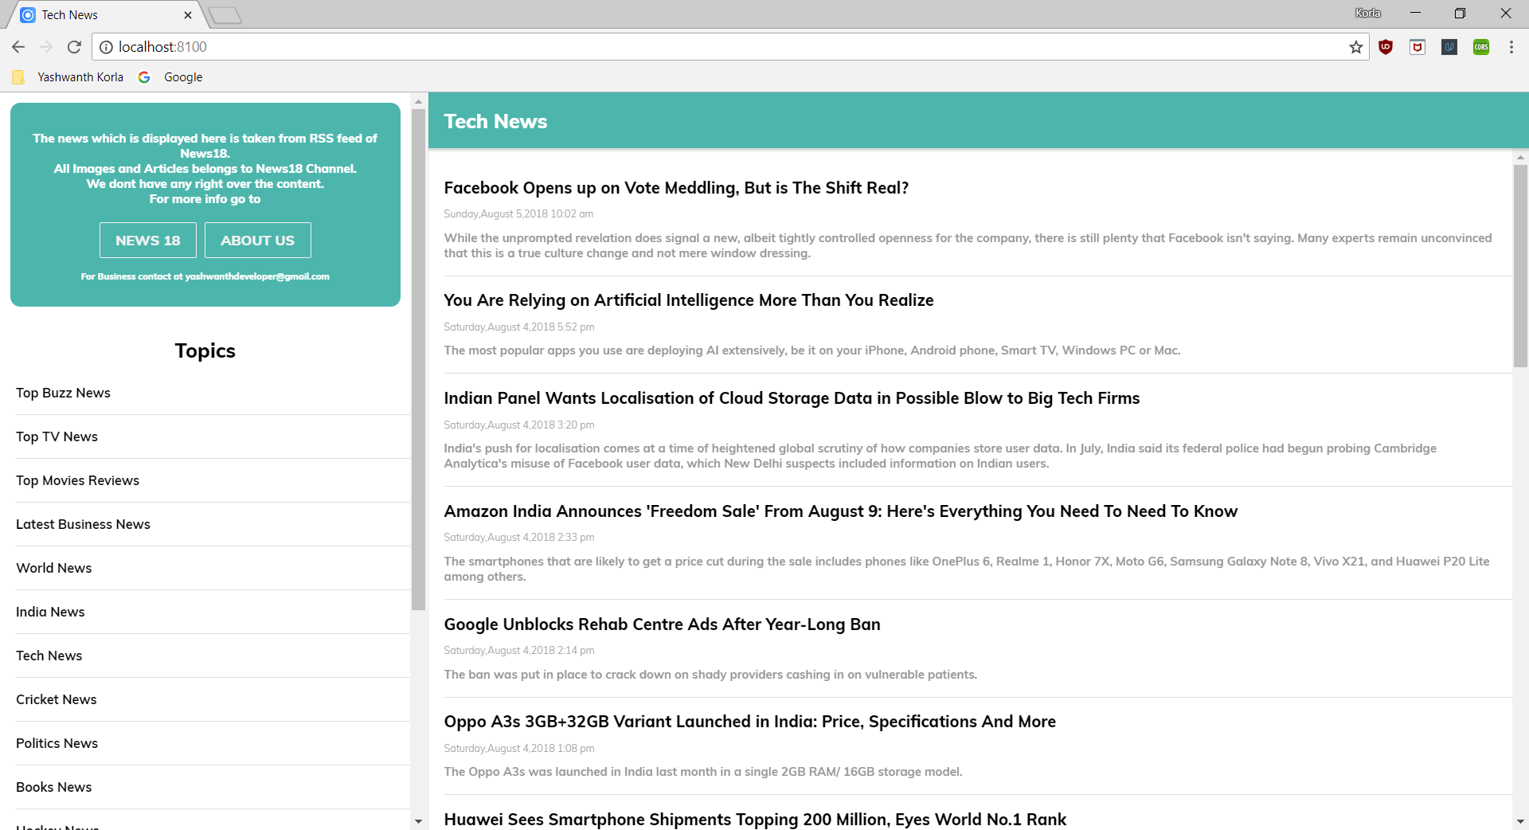The image size is (1529, 830).
Task: Click the article list scrollbar up arrow
Action: pyautogui.click(x=1520, y=158)
